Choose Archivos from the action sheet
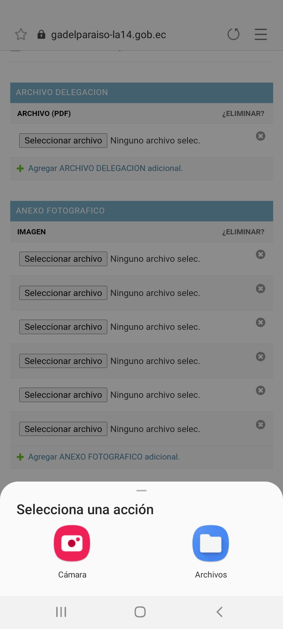283x629 pixels. tap(211, 543)
